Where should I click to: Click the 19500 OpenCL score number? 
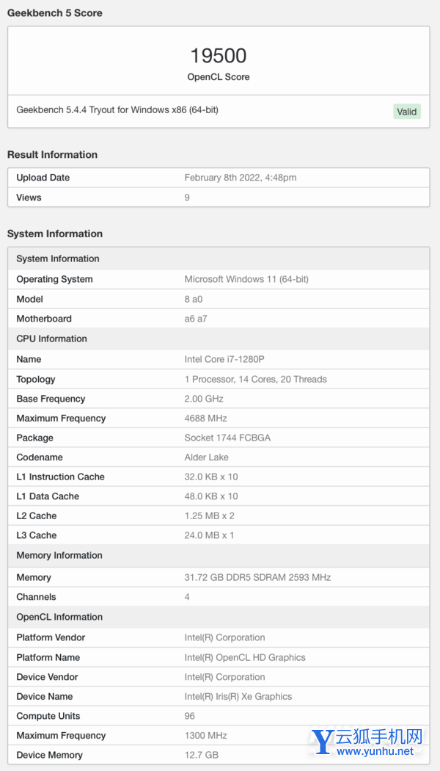click(218, 56)
